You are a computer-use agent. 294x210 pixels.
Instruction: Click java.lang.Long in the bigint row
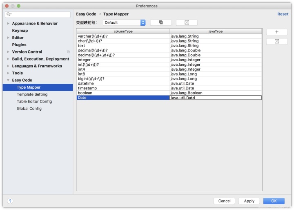(x=184, y=79)
